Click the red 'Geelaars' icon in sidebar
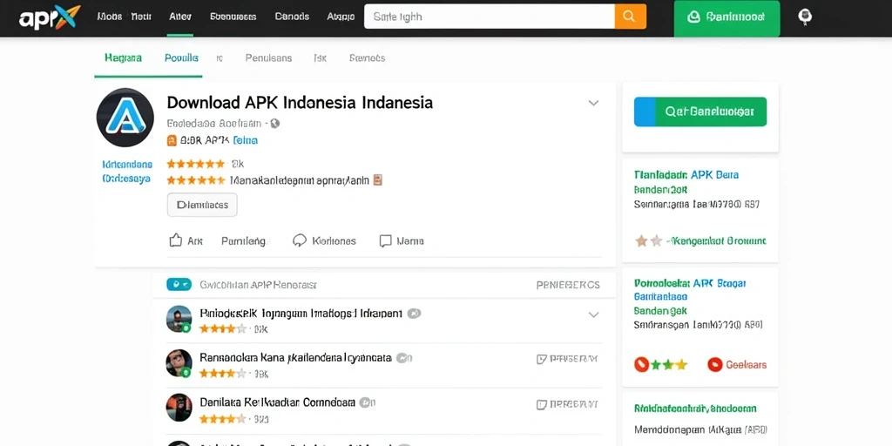Screen dimensions: 892x446 coord(715,364)
